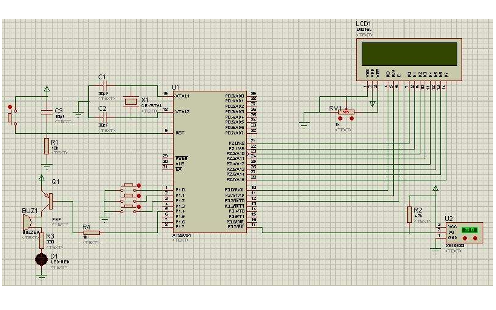The height and width of the screenshot is (310, 496).
Task: Select the R1 10k resistor symbol
Action: [x=47, y=146]
